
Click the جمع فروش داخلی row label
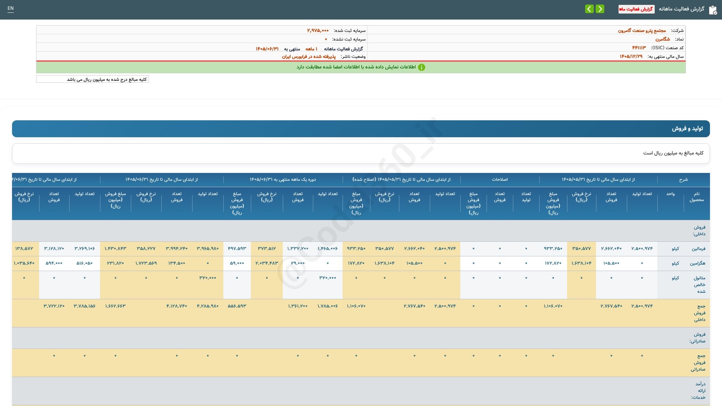(x=699, y=313)
